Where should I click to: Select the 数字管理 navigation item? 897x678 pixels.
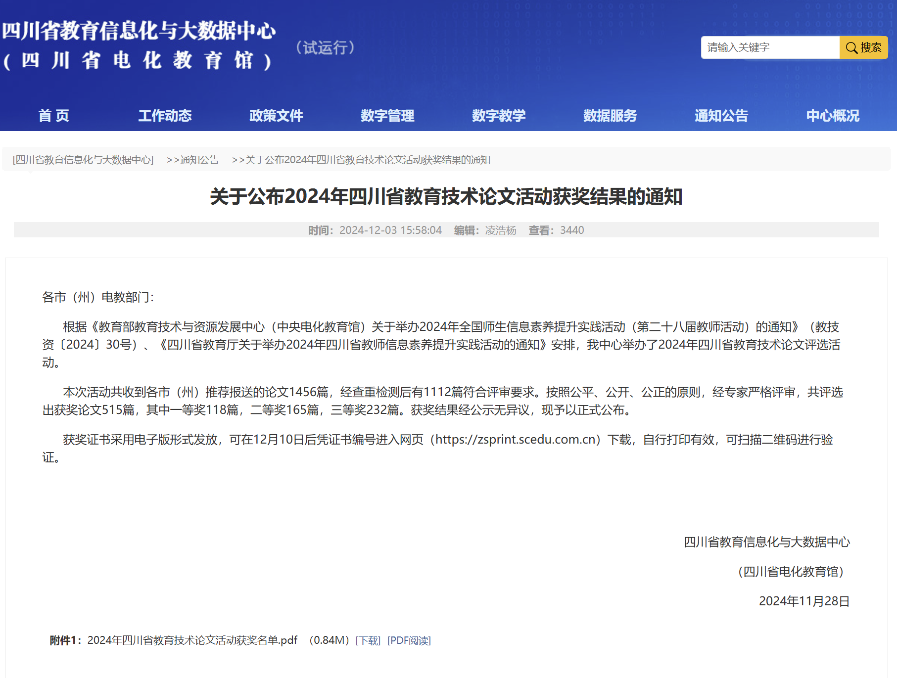(387, 116)
